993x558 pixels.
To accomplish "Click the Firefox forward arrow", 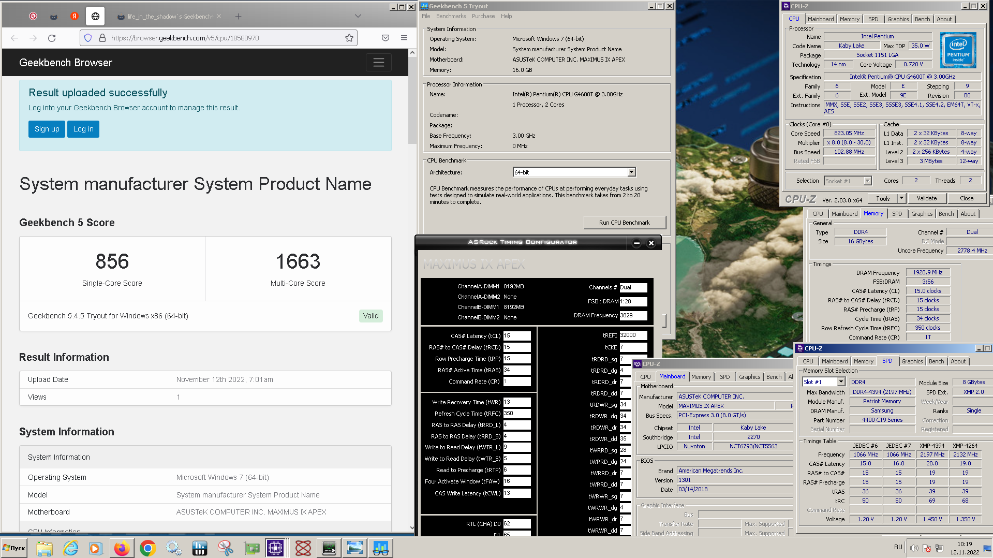I will pyautogui.click(x=33, y=38).
